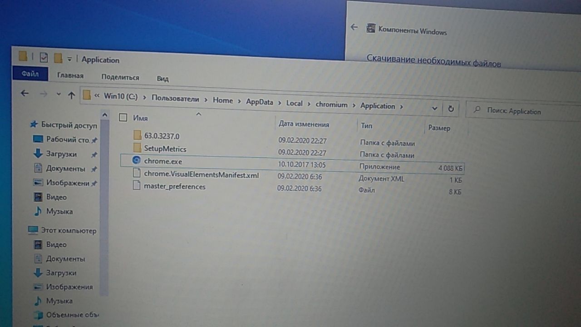The width and height of the screenshot is (581, 327).
Task: Click the Local breadcrumb segment
Action: coord(294,104)
